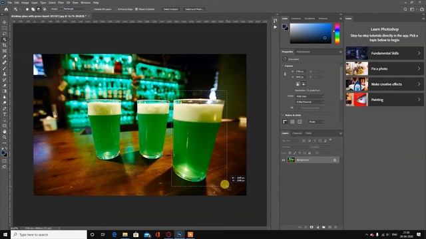This screenshot has width=426, height=239.
Task: Select the Lasso tool
Action: coord(5,34)
